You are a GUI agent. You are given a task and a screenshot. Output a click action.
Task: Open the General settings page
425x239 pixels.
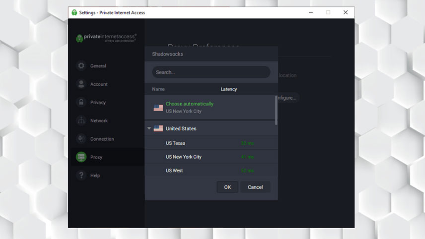tap(98, 66)
